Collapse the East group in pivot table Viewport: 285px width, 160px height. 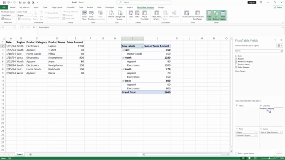pyautogui.click(x=123, y=50)
